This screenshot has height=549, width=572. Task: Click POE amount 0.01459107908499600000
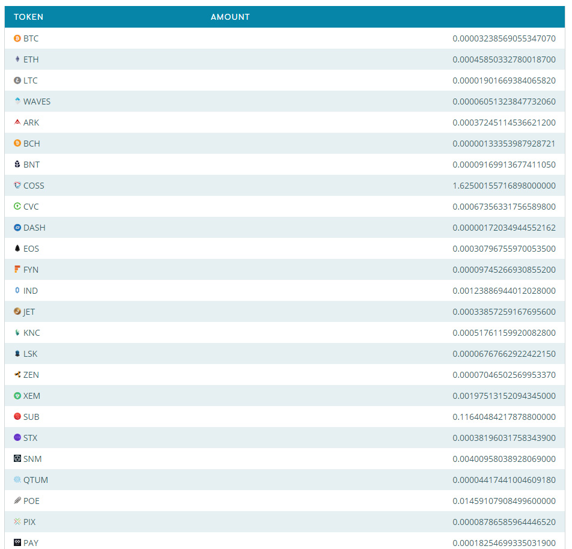pyautogui.click(x=504, y=501)
